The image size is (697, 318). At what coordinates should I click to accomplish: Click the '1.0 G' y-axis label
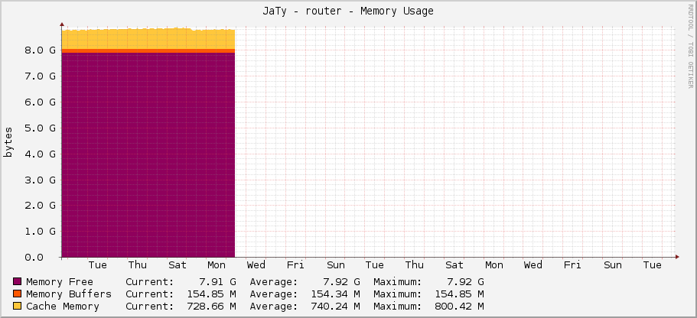coord(40,231)
